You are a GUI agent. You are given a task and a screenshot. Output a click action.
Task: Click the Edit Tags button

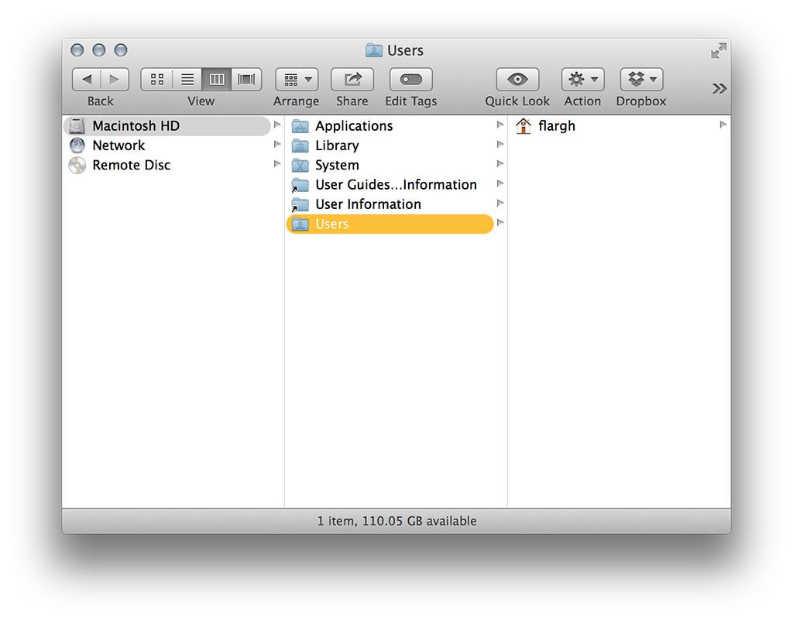[410, 79]
